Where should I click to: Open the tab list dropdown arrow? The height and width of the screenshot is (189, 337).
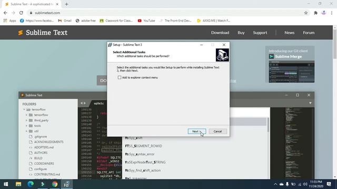310,103
